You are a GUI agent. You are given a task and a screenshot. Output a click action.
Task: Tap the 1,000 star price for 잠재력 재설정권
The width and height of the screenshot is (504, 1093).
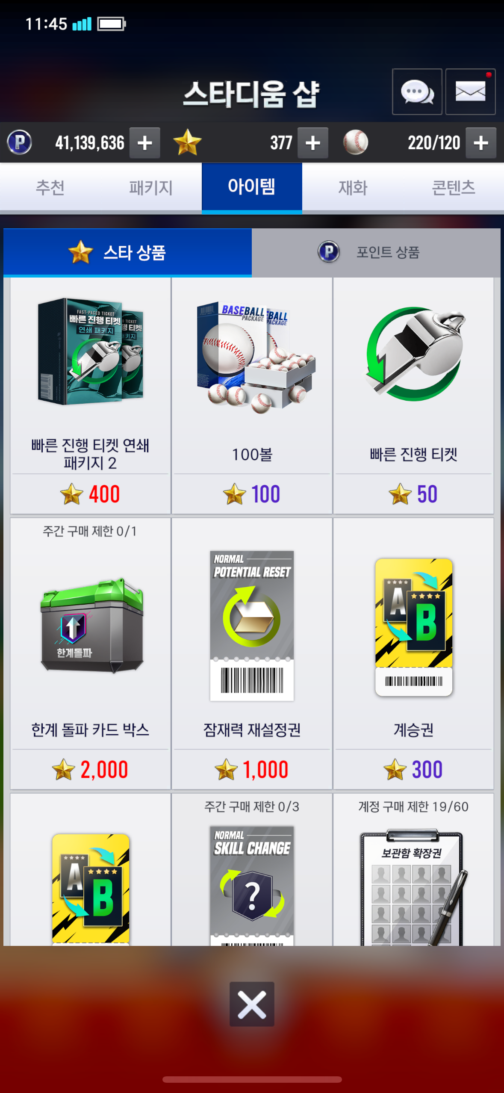(252, 769)
